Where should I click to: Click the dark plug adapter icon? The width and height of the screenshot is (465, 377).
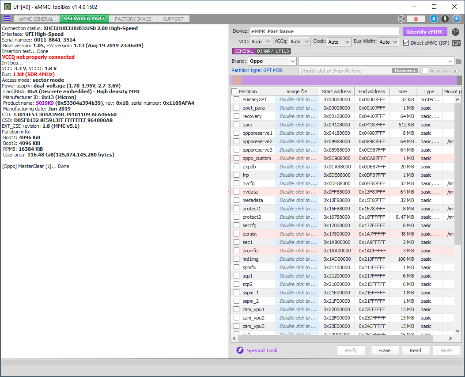coord(445,19)
